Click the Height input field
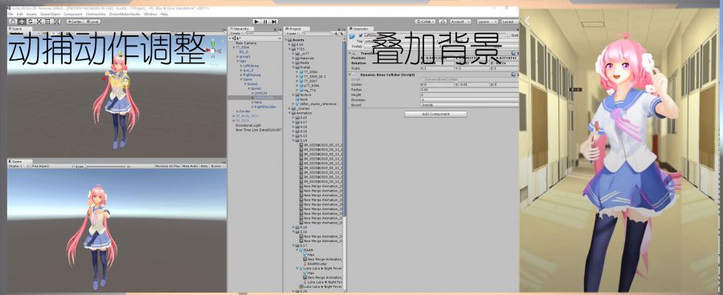 469,95
